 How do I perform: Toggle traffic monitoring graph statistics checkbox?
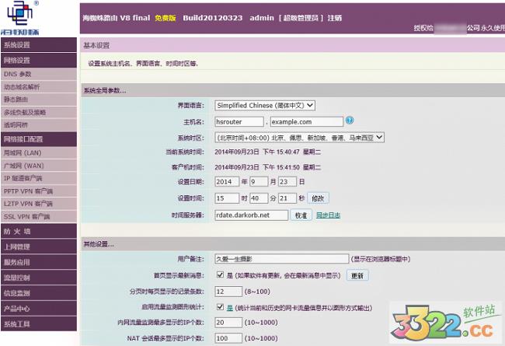click(221, 307)
